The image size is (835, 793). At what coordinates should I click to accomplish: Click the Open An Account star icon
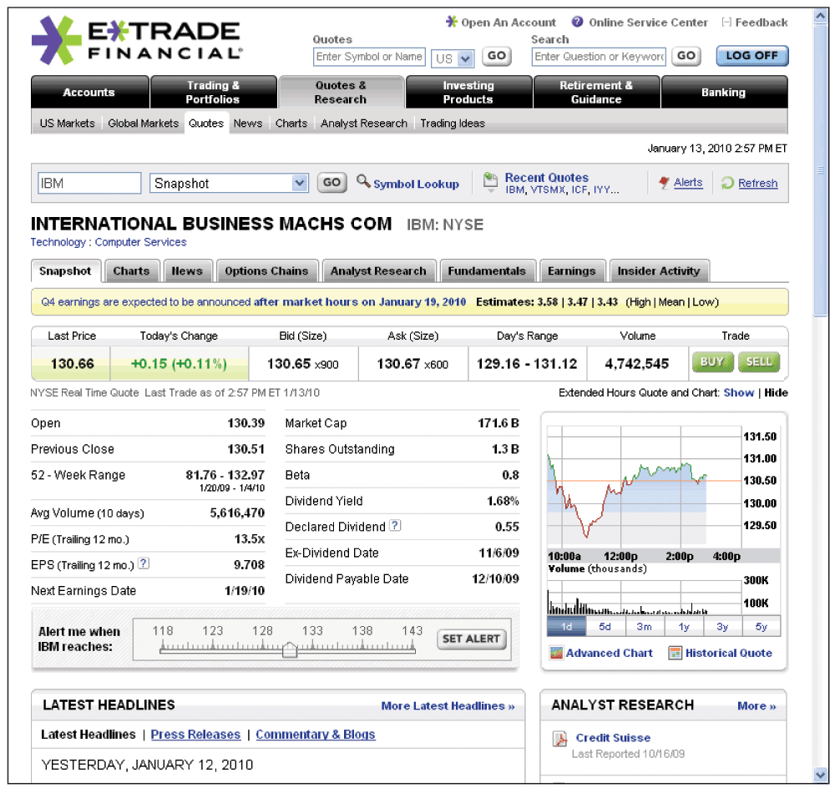(452, 22)
